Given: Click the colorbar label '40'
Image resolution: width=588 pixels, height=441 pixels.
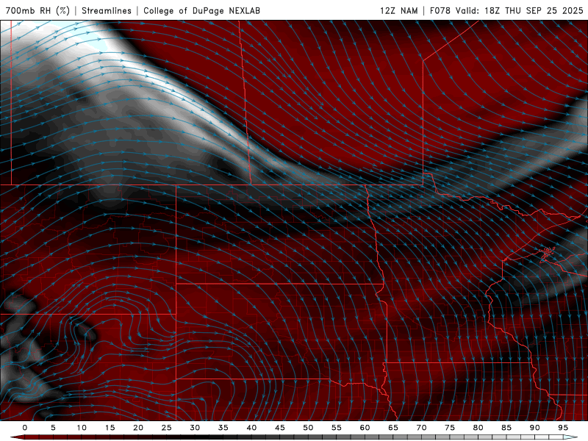Looking at the screenshot, I should (x=251, y=428).
